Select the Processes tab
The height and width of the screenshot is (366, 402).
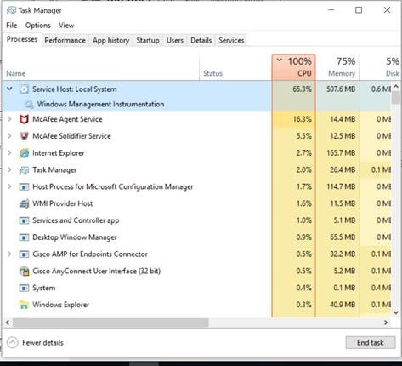coord(22,39)
